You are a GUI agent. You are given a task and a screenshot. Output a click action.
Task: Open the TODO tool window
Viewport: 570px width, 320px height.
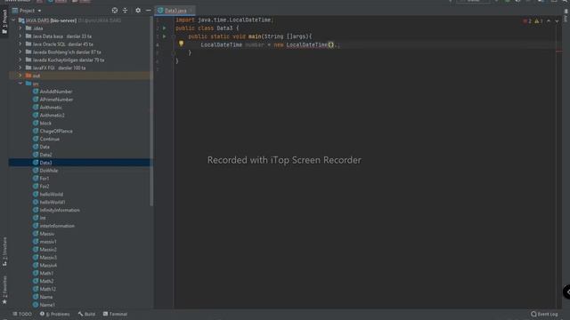22,314
